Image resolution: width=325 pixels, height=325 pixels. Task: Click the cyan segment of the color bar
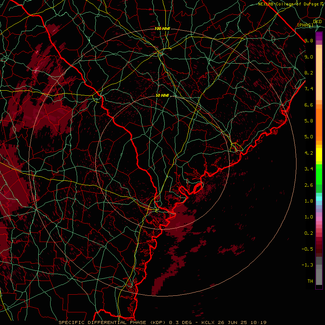click(319, 199)
